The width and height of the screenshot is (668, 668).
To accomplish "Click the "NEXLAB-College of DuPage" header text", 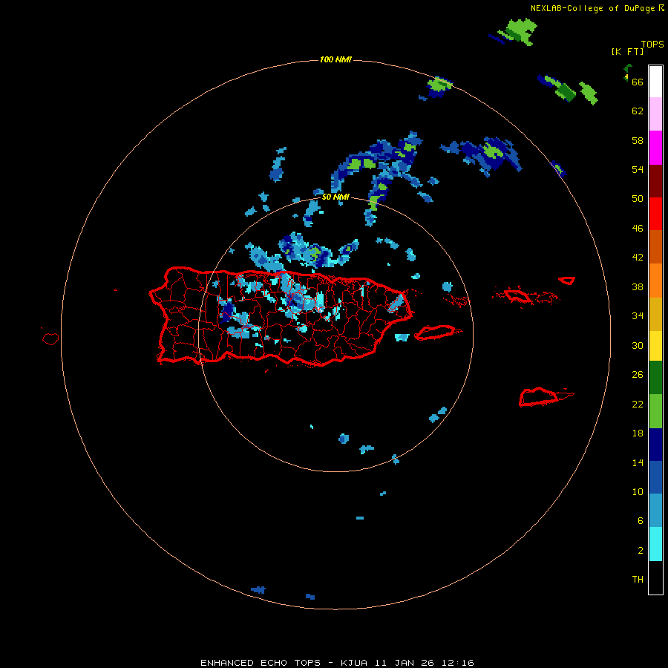I will (x=592, y=8).
